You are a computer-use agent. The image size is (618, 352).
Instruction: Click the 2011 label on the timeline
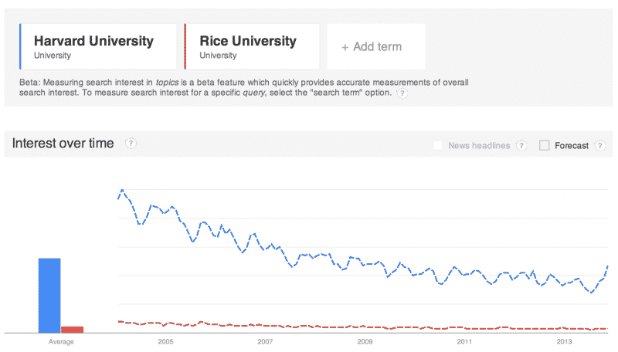coord(464,340)
